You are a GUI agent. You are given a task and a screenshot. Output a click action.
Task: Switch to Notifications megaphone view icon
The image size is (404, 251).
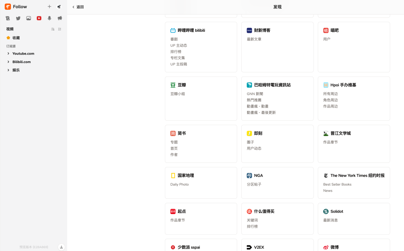click(60, 18)
